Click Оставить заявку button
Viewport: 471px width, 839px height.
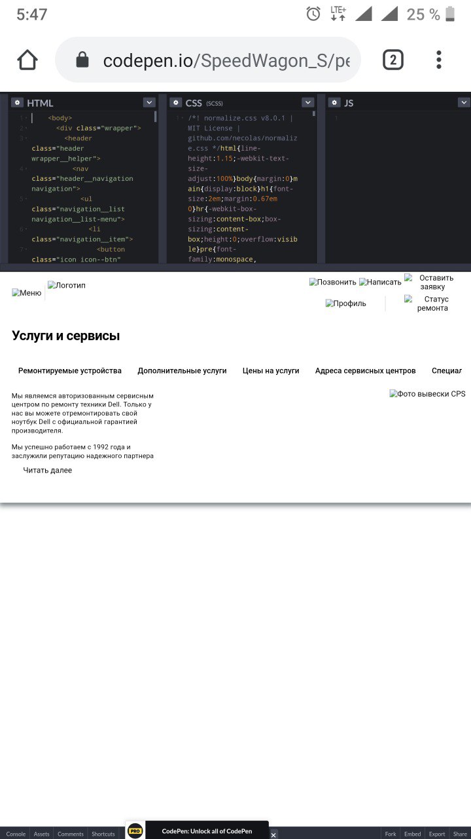(429, 282)
